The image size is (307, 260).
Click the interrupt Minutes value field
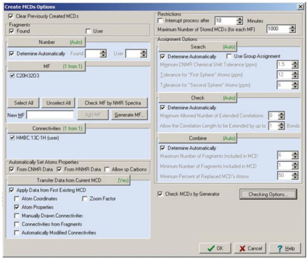tap(225, 21)
